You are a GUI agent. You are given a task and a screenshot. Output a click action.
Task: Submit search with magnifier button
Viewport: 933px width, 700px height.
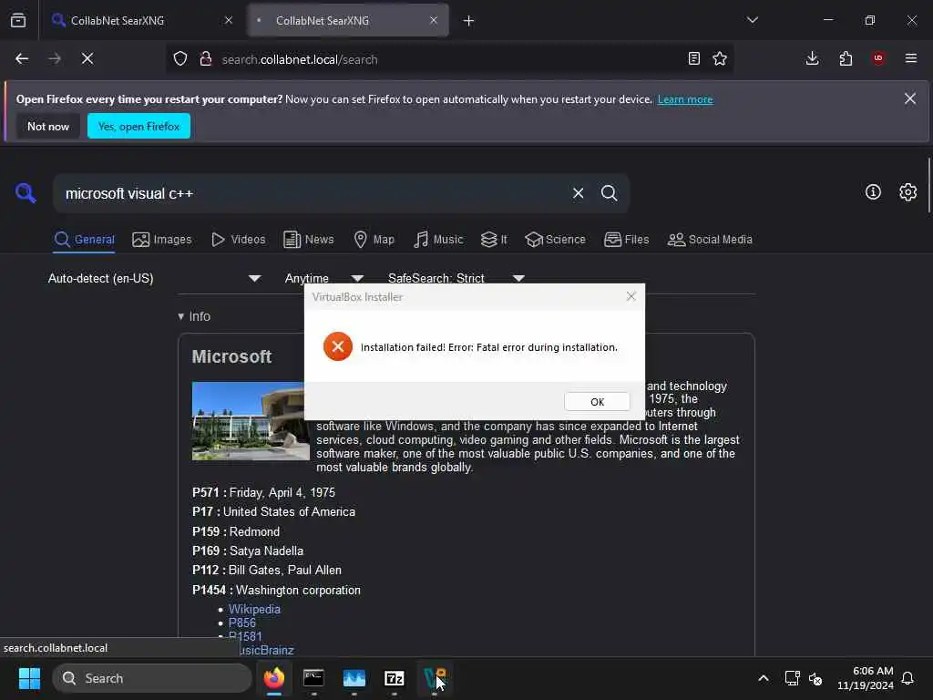[x=609, y=193]
